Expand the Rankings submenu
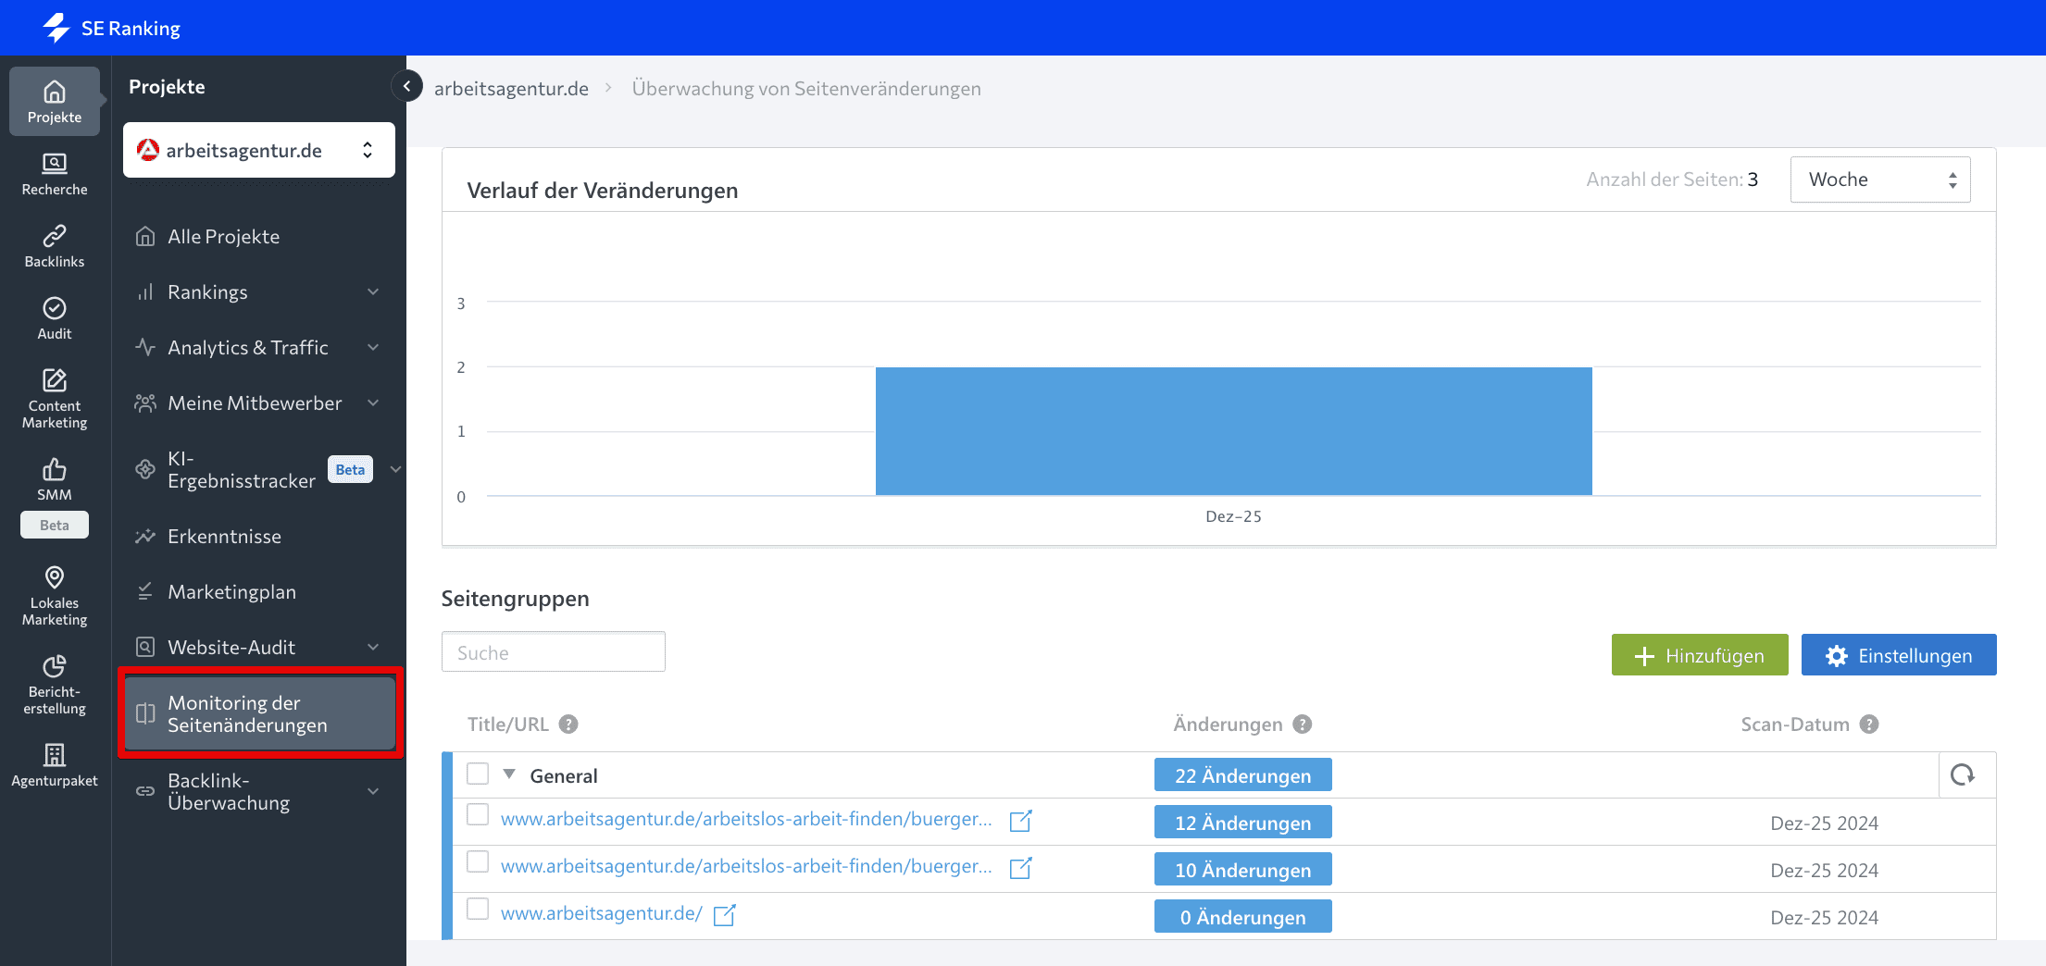The image size is (2046, 966). pyautogui.click(x=373, y=292)
